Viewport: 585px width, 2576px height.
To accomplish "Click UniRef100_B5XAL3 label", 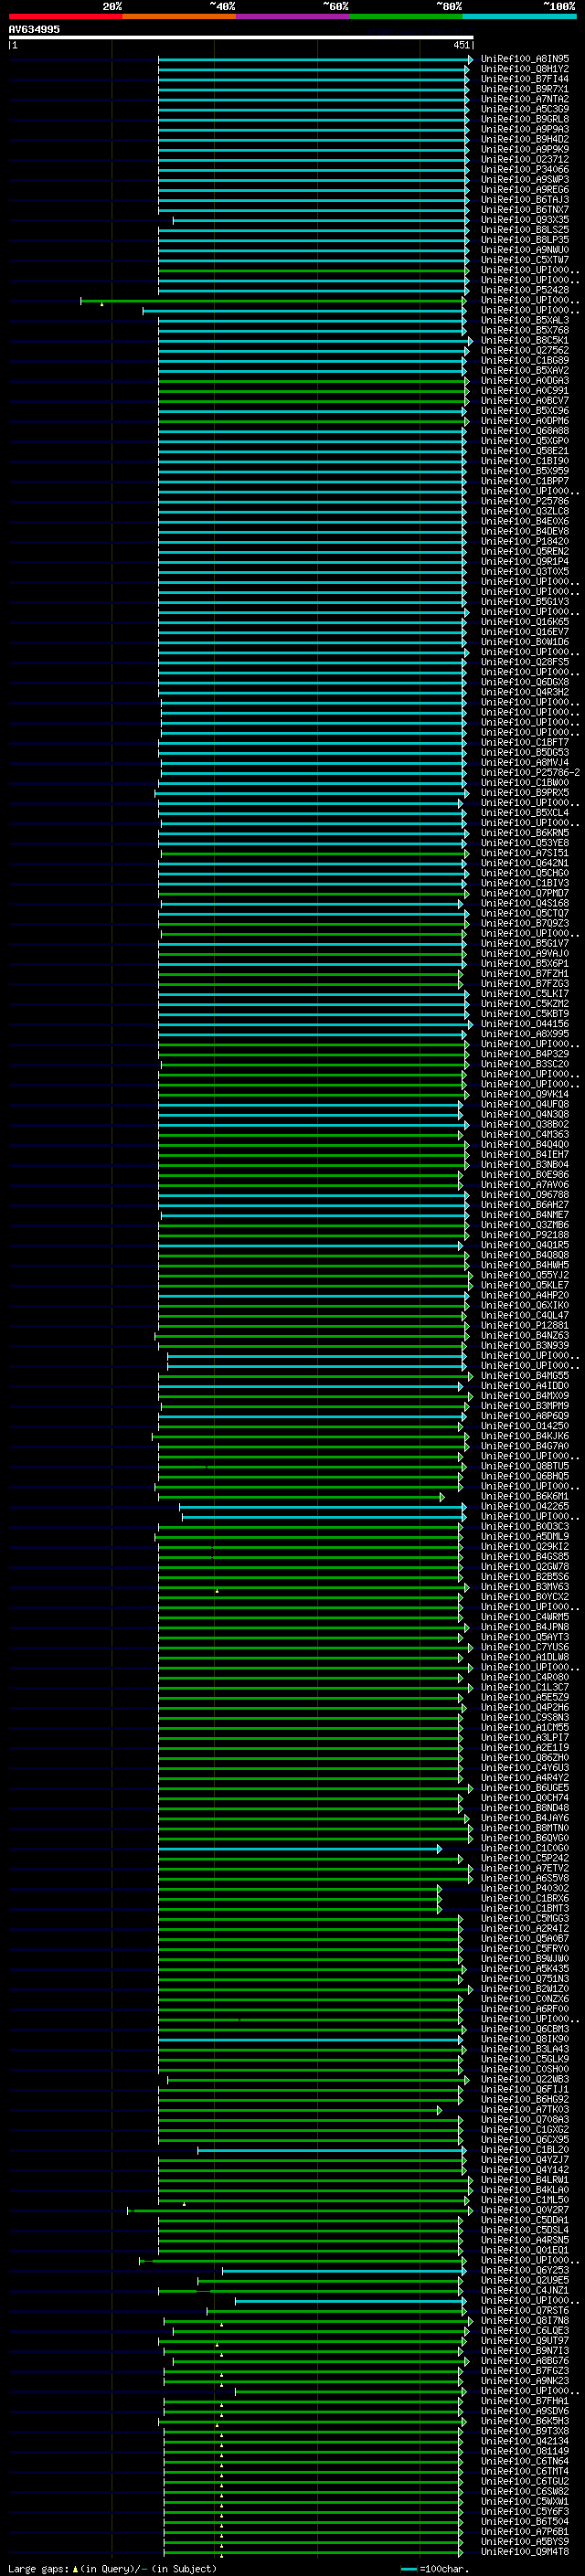I will coord(525,320).
